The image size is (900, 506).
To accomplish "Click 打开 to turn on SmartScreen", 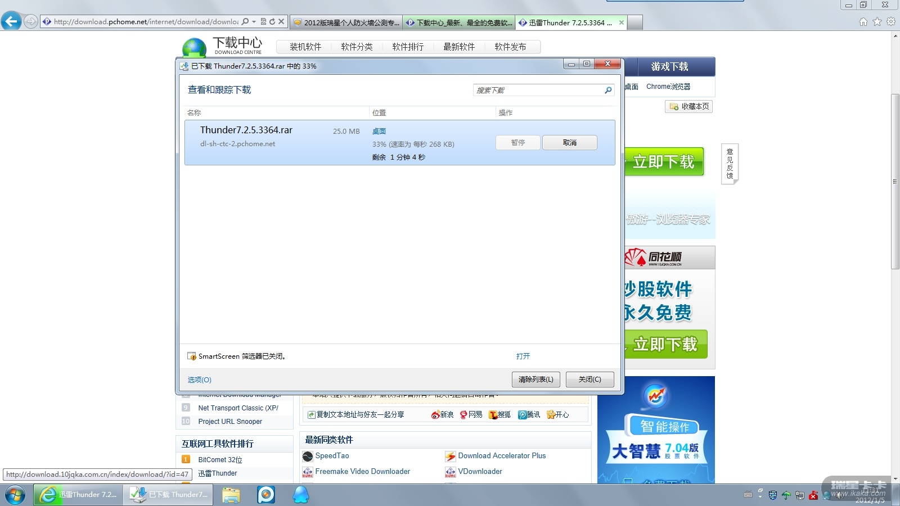I will [x=523, y=356].
